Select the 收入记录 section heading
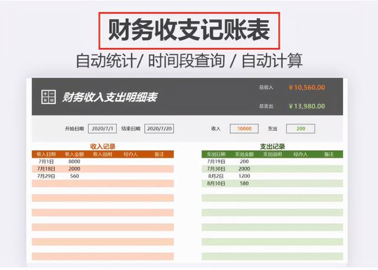The width and height of the screenshot is (378, 270). coord(103,147)
